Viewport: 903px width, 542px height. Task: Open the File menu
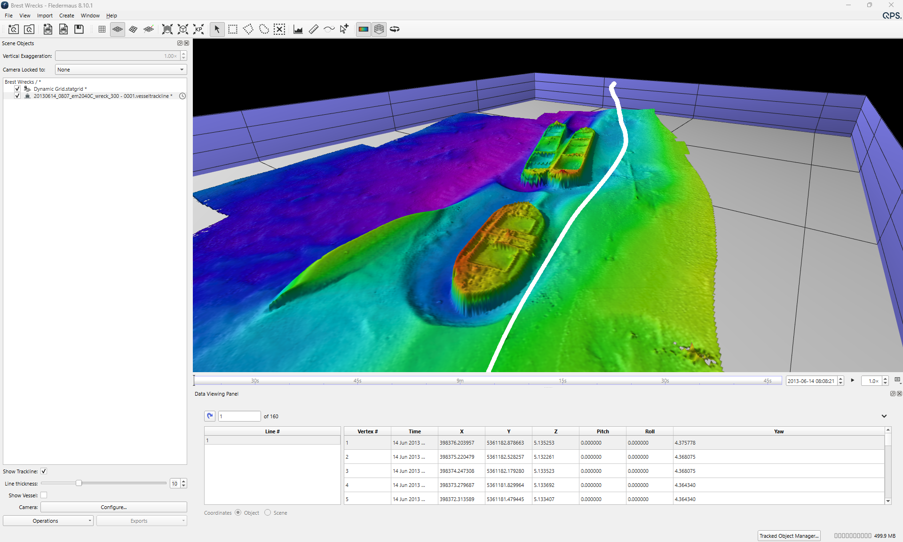tap(8, 16)
